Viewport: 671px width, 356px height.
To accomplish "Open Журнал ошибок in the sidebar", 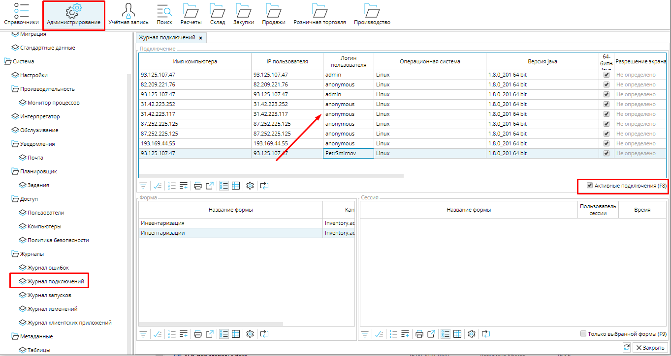I will point(48,268).
